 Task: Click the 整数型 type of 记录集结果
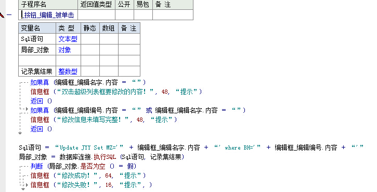[x=68, y=71]
